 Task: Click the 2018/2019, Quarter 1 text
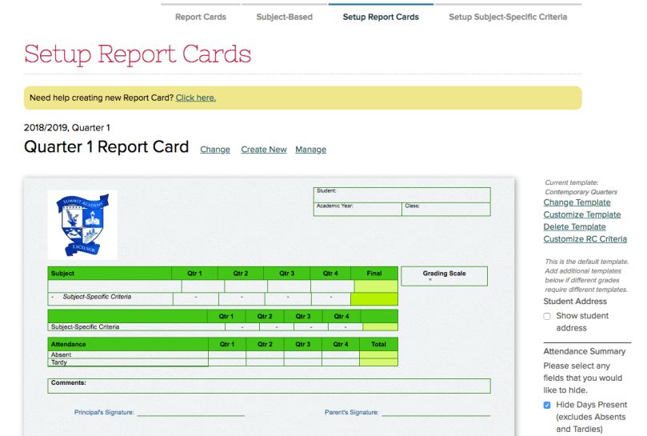pos(67,127)
